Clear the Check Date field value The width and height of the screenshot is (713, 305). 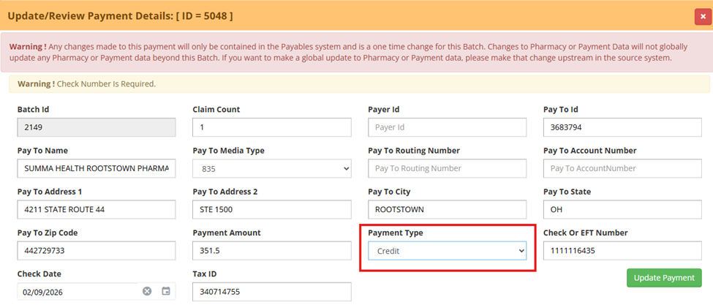(147, 291)
